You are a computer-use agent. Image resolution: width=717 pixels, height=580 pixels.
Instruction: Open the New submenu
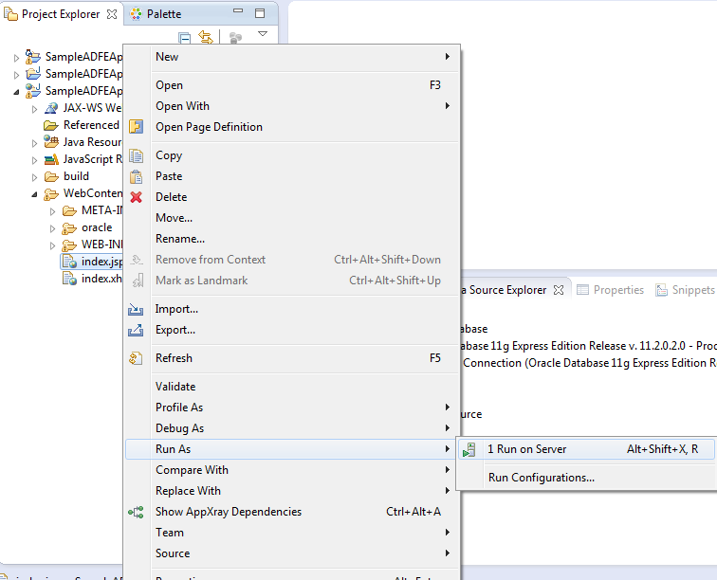click(293, 57)
